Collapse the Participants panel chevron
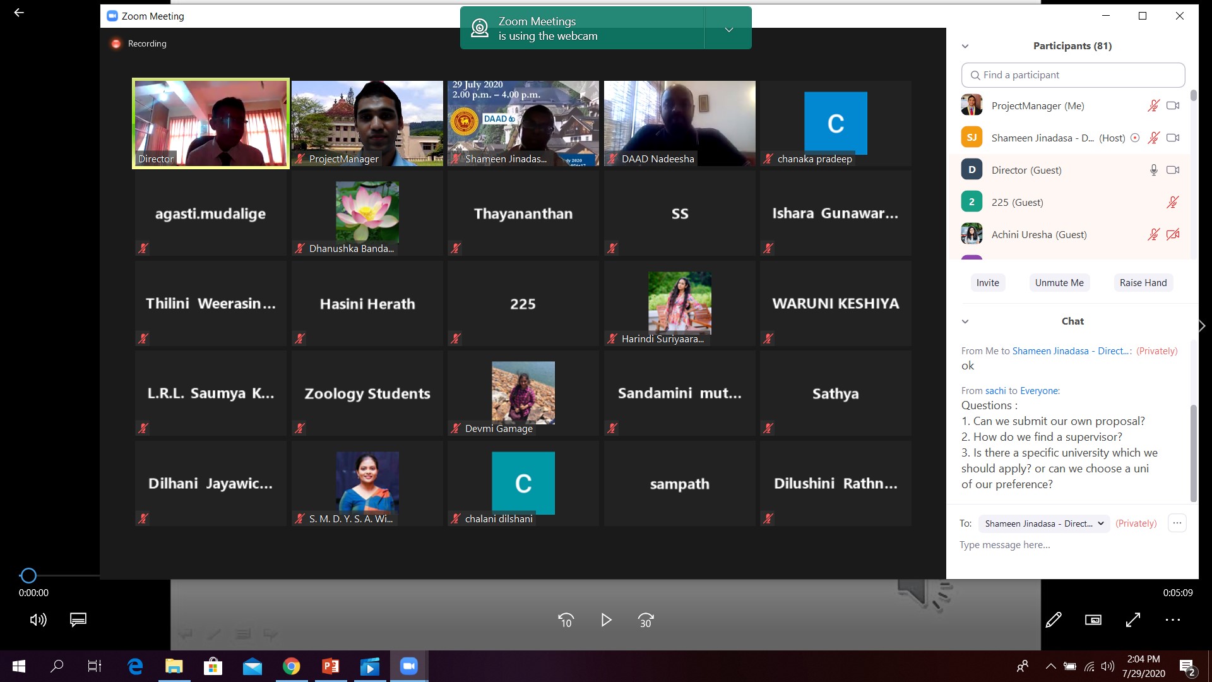The height and width of the screenshot is (682, 1212). click(x=965, y=46)
